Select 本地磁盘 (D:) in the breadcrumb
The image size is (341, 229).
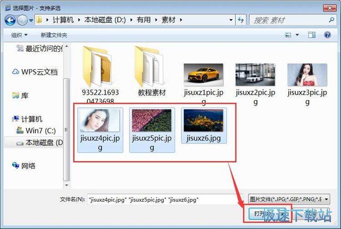coord(105,20)
